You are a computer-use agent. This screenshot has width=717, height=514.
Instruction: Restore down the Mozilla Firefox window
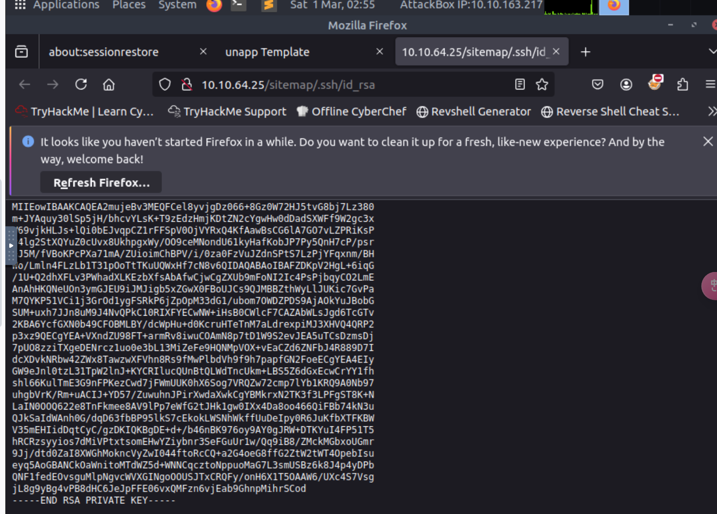[694, 25]
